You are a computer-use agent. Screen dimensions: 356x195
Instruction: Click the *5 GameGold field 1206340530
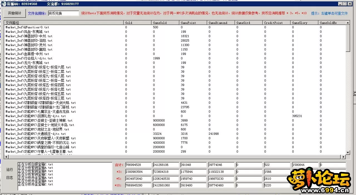click(x=166, y=179)
